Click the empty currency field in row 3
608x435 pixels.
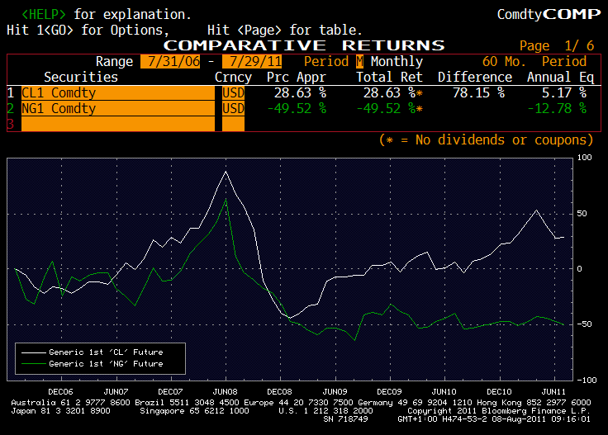pyautogui.click(x=233, y=124)
